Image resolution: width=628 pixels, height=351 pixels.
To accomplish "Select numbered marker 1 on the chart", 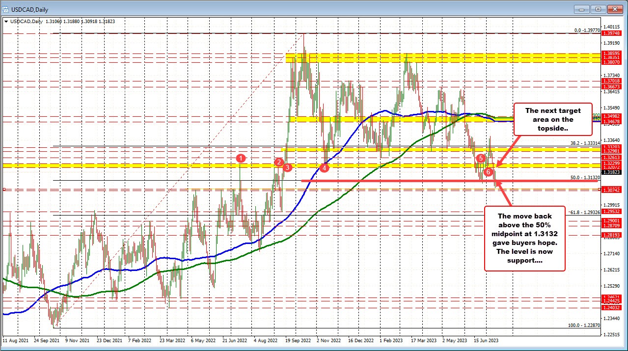I will [240, 159].
